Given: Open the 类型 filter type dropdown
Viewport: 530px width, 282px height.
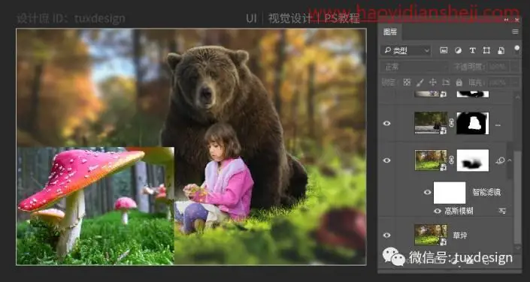Looking at the screenshot, I should pos(406,50).
